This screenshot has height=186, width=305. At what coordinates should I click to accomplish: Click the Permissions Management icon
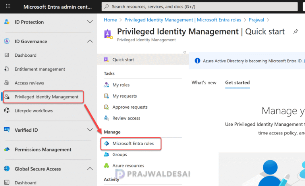pyautogui.click(x=7, y=149)
